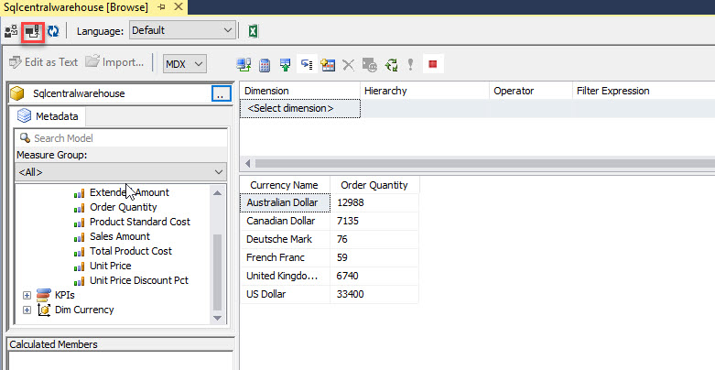Click the Edit as Text button
Screen dimensions: 715x370
43,62
